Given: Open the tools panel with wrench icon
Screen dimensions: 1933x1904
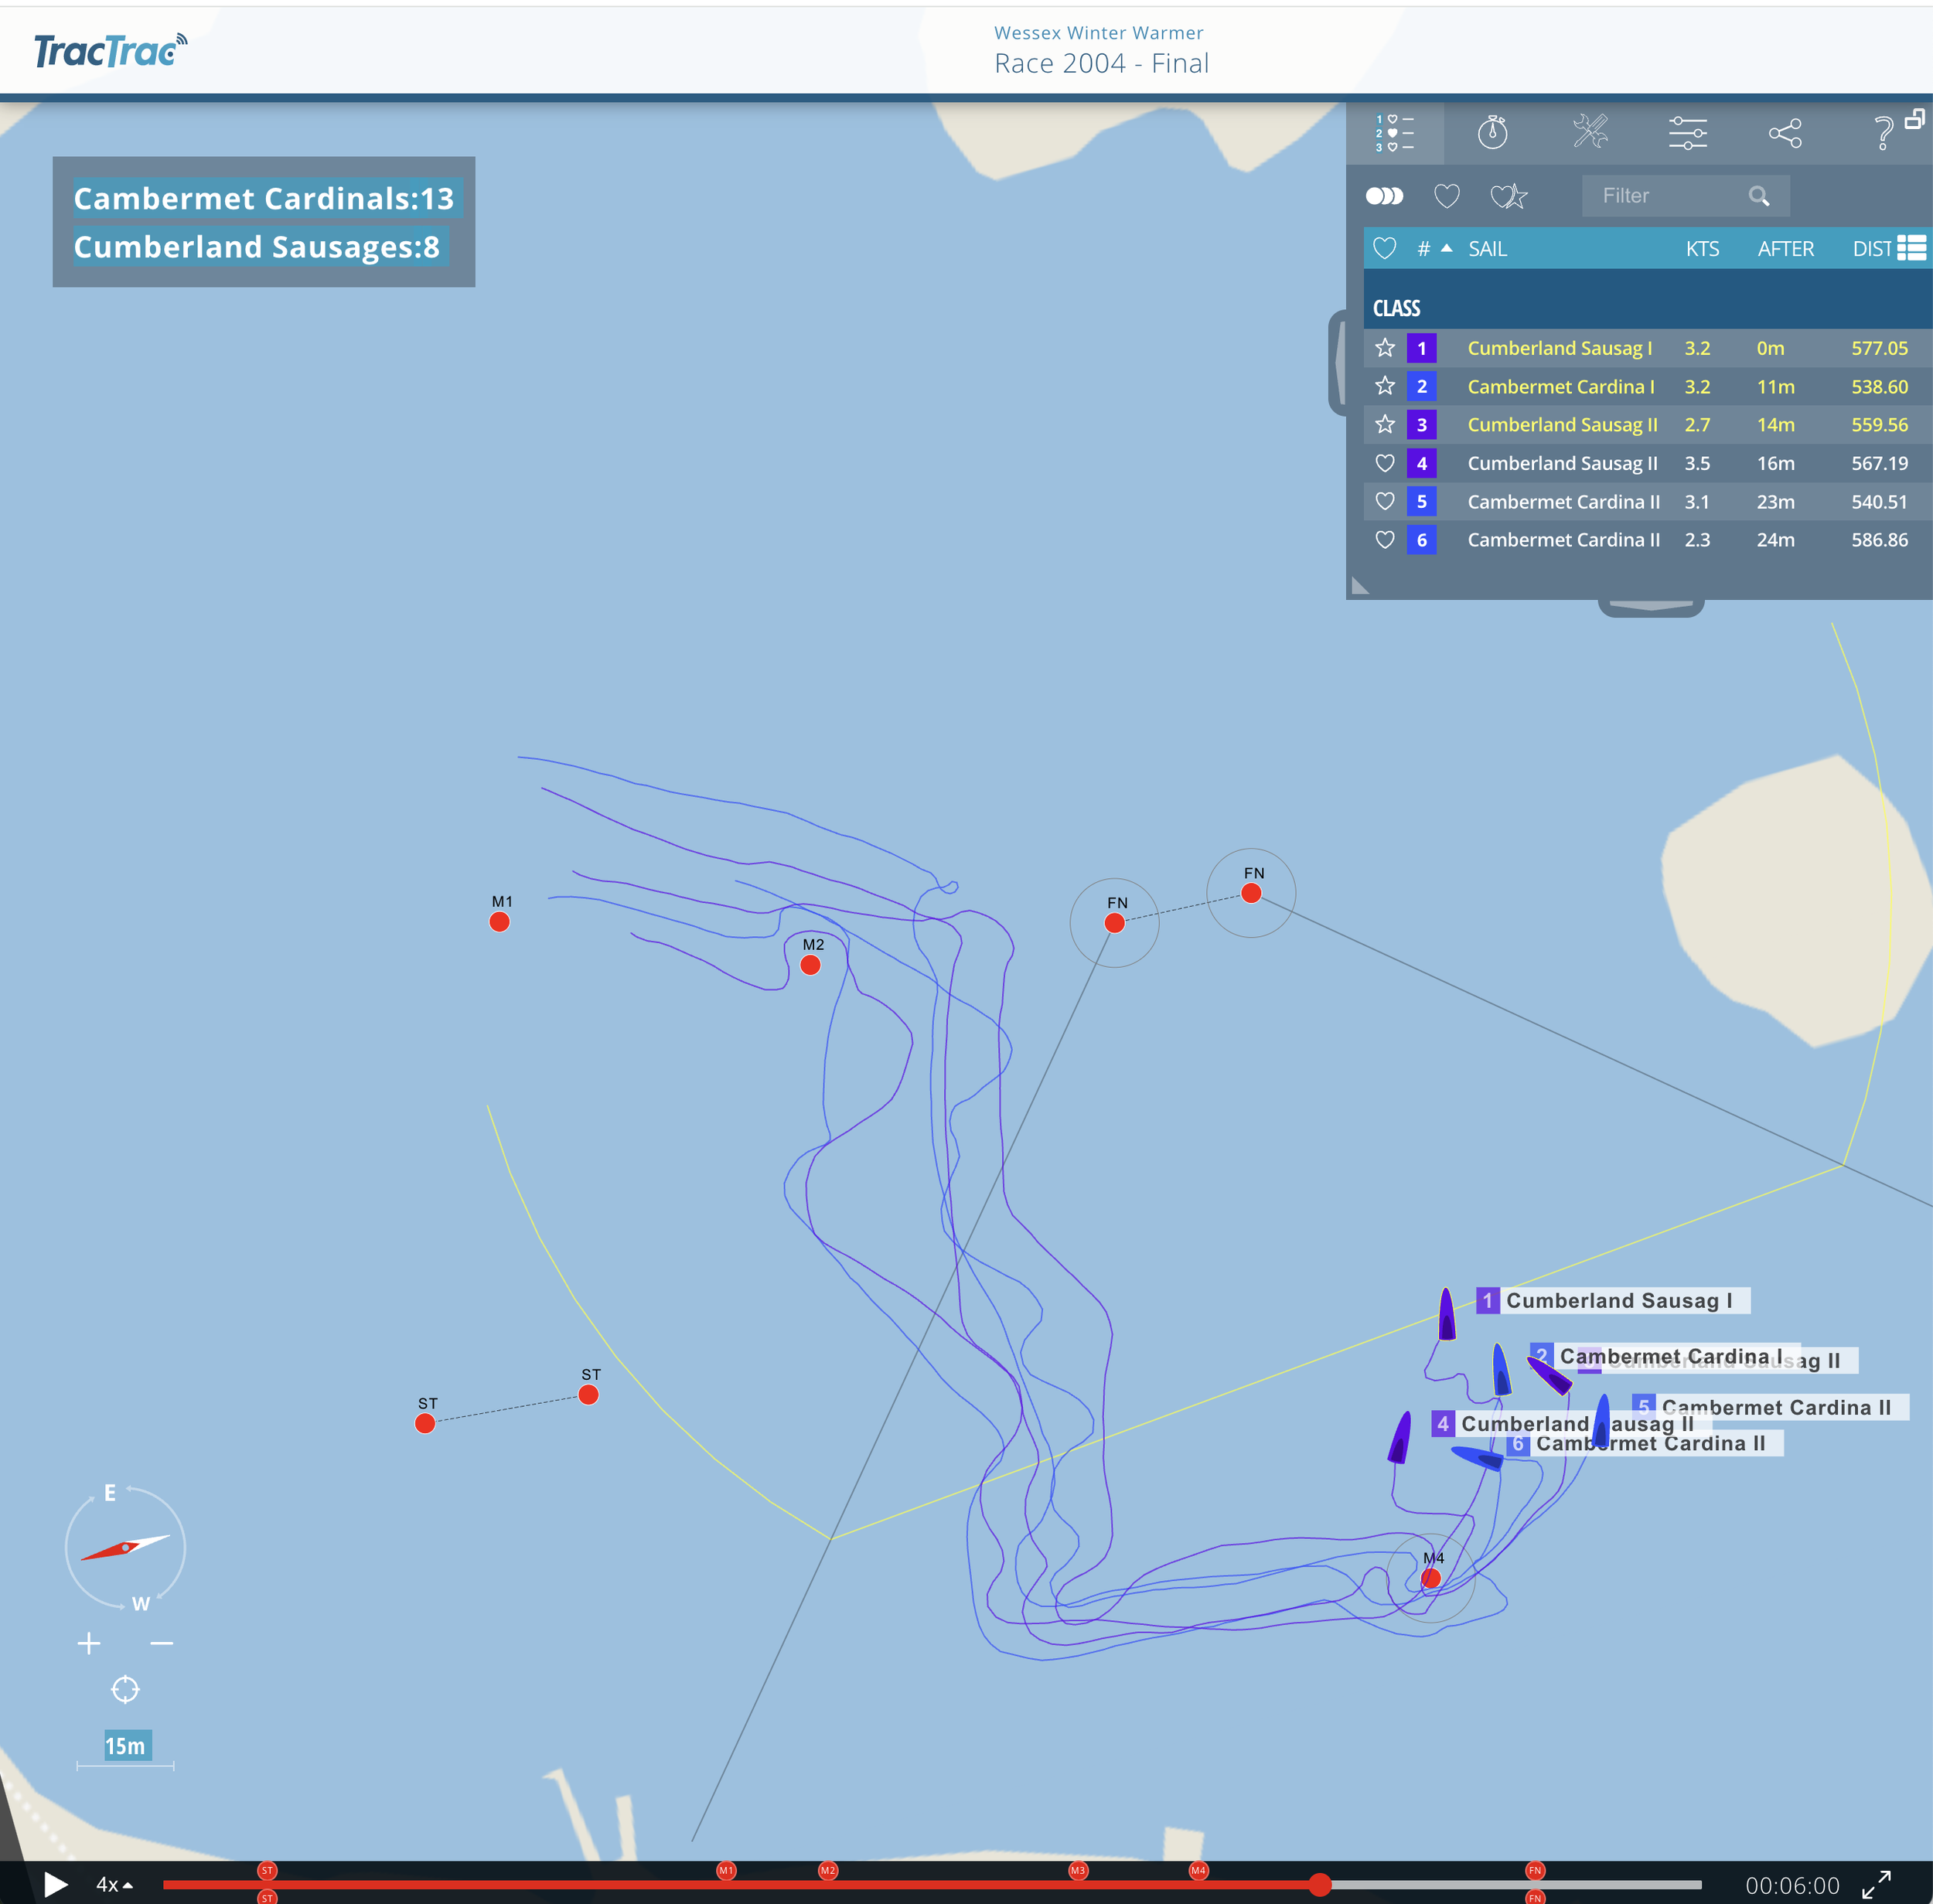Looking at the screenshot, I should (x=1589, y=133).
